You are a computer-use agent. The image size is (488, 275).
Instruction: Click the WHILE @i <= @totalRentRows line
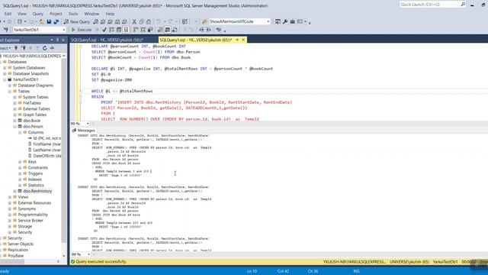(122, 91)
